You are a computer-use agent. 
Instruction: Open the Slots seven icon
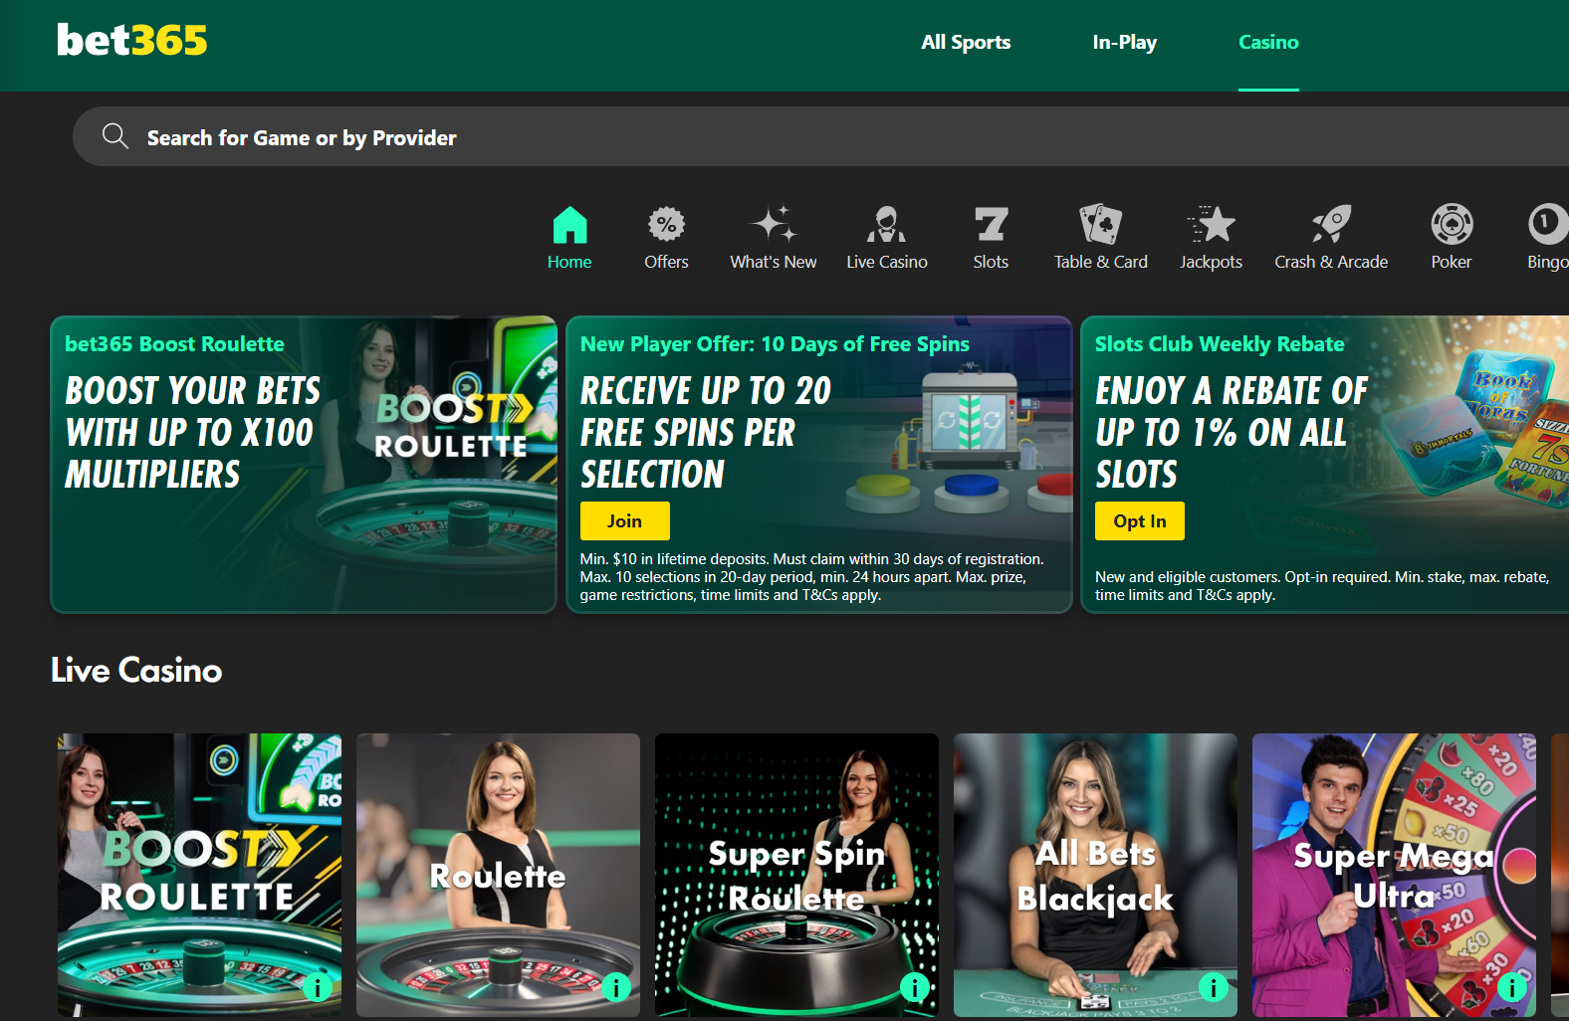coord(991,225)
